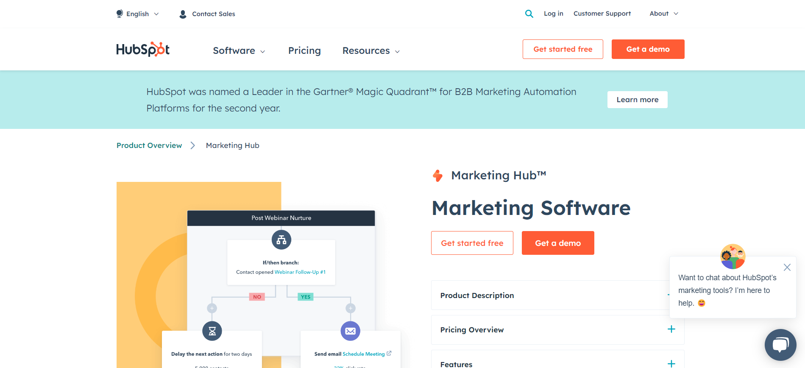
Task: Click the Webinar Follow-Up #1 link
Action: (x=300, y=272)
